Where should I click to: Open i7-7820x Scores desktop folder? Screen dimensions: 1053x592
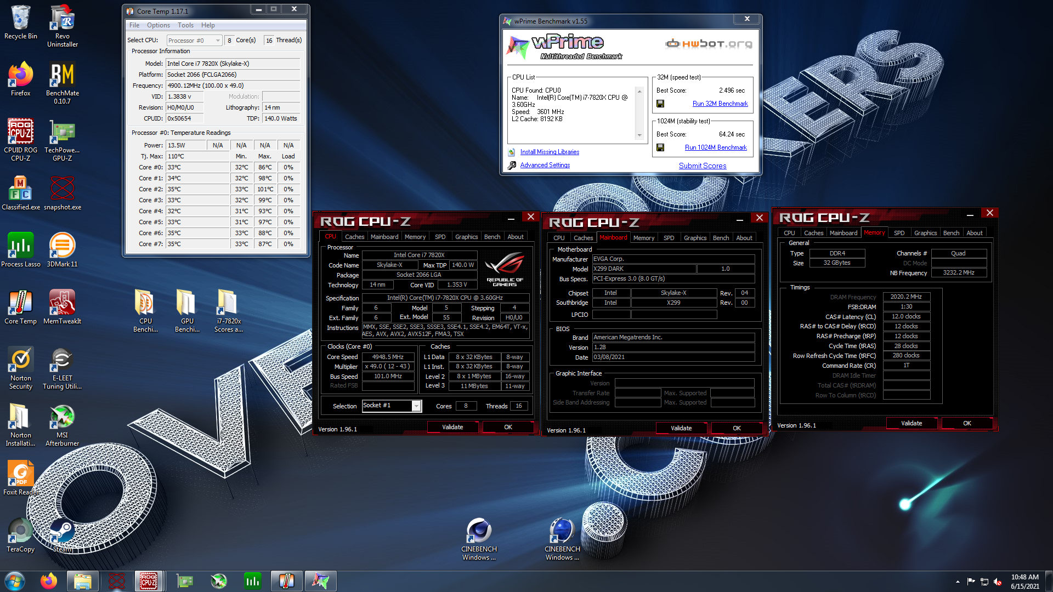(x=229, y=311)
